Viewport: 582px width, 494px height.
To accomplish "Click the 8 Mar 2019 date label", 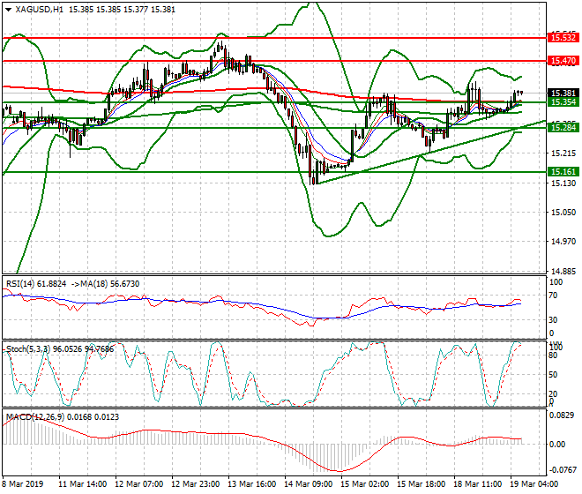I will click(24, 484).
